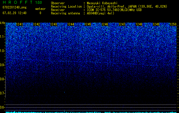179x113 pixels.
Task: Click the 1.0 kHz axis label
Action: pyautogui.click(x=2, y=51)
